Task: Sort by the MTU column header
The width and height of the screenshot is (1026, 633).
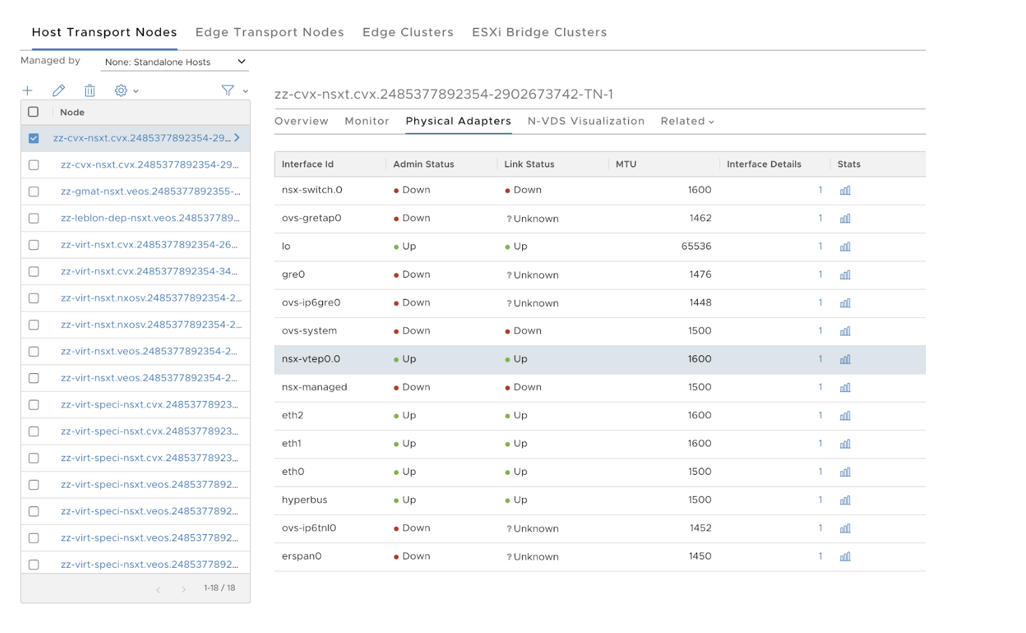Action: [626, 164]
